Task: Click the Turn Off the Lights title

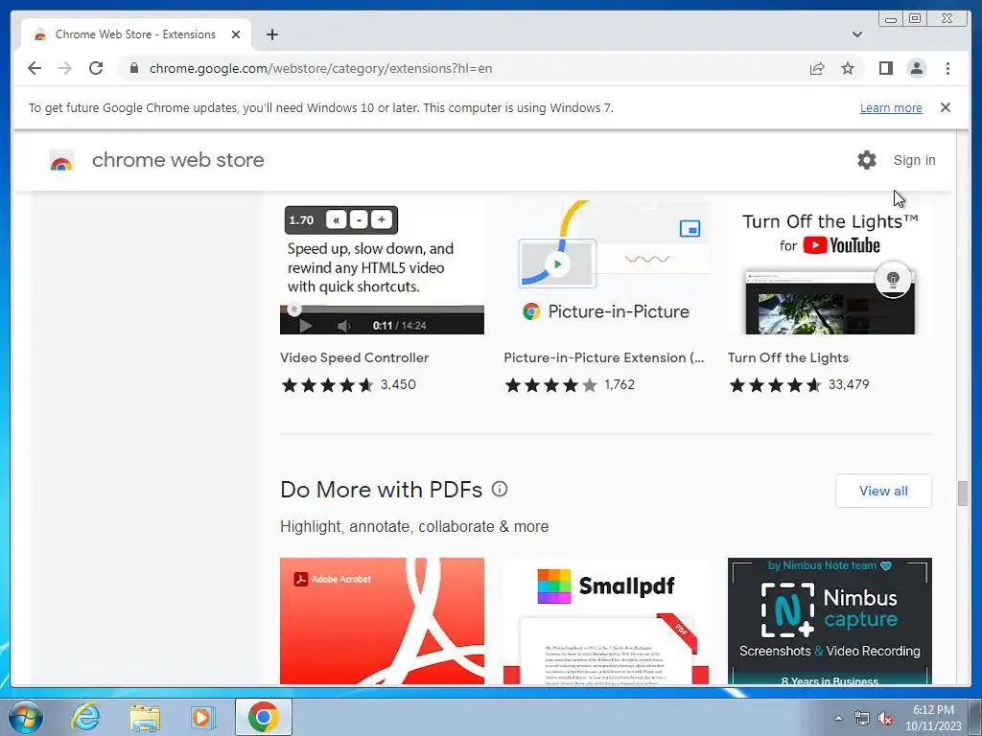Action: pos(788,358)
